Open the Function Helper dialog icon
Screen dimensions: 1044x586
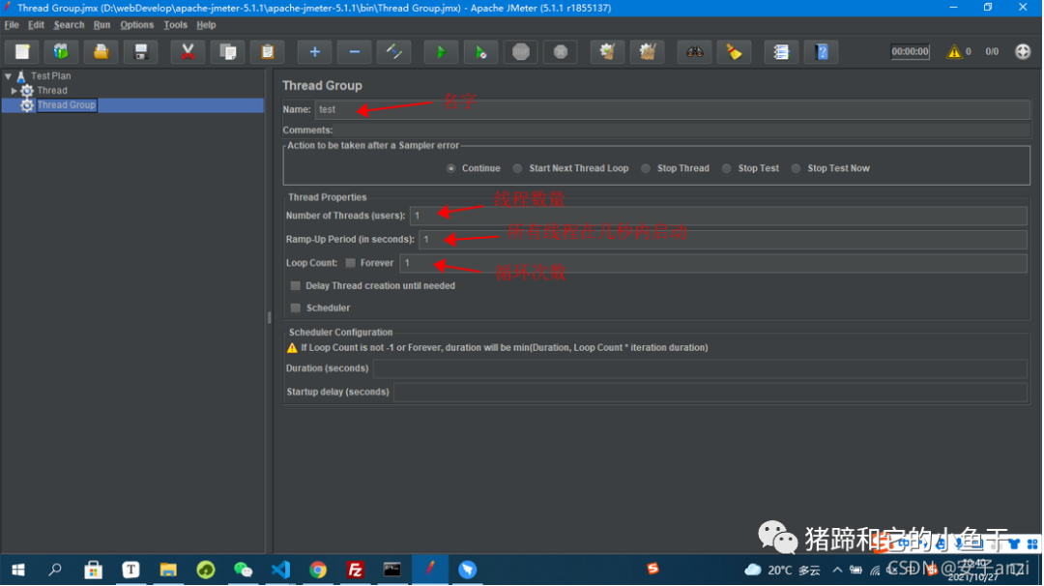(x=781, y=52)
